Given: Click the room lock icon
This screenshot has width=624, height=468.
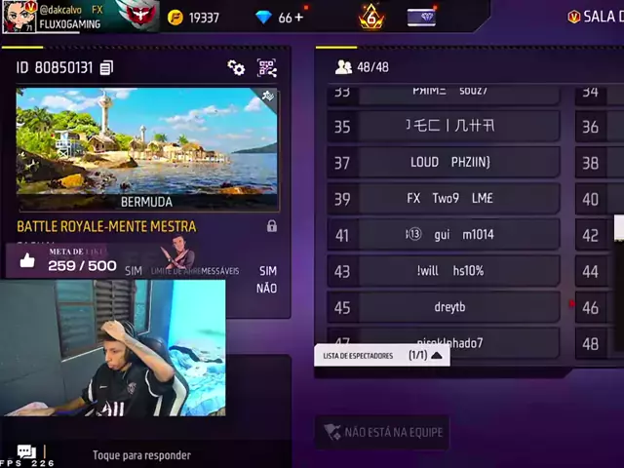Looking at the screenshot, I should pos(272,226).
